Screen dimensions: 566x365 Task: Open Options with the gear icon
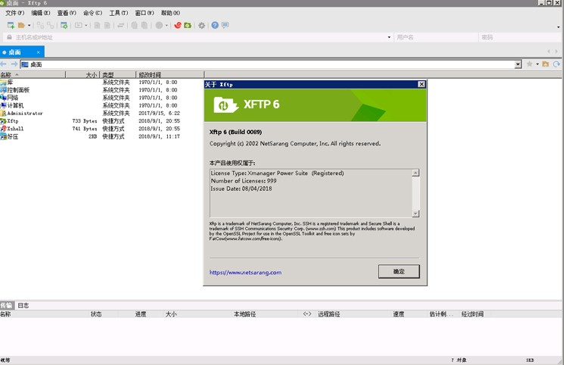pos(201,25)
